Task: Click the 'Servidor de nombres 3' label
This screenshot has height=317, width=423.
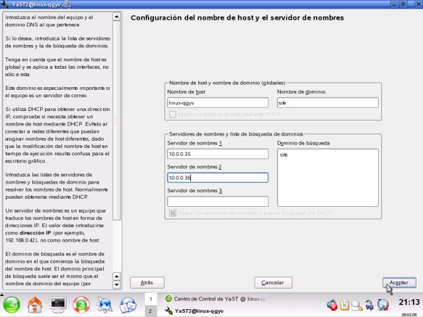Action: (194, 191)
